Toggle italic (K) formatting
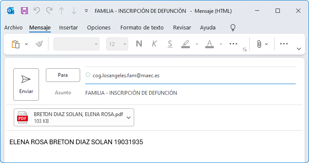This screenshot has height=163, width=309. pyautogui.click(x=154, y=44)
